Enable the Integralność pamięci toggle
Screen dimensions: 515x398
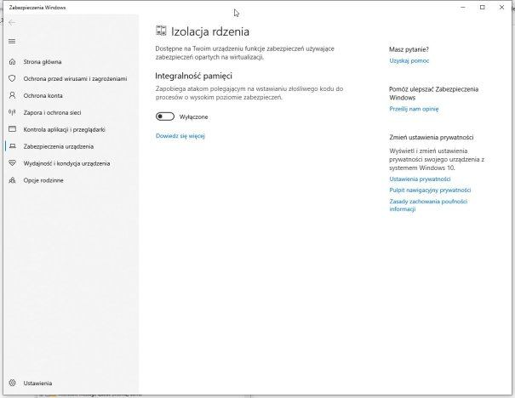(x=165, y=117)
